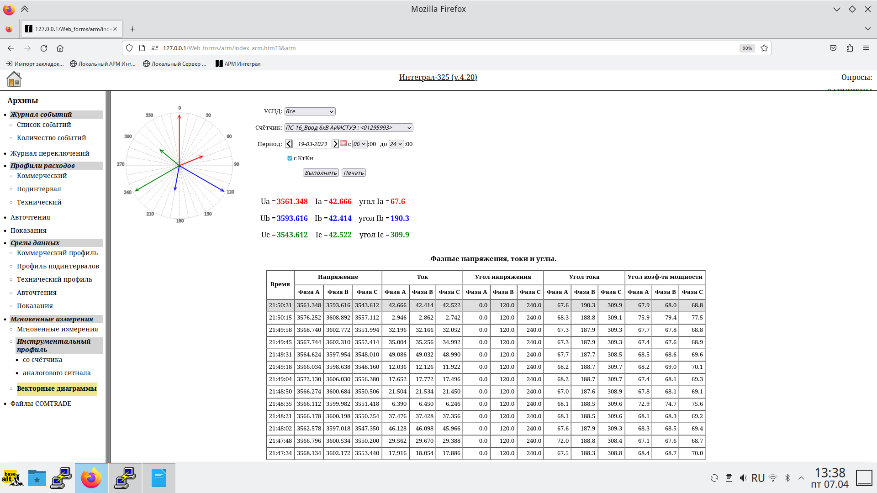Viewport: 877px width, 493px height.
Task: Select the table row 21:50:15
Action: click(486, 317)
